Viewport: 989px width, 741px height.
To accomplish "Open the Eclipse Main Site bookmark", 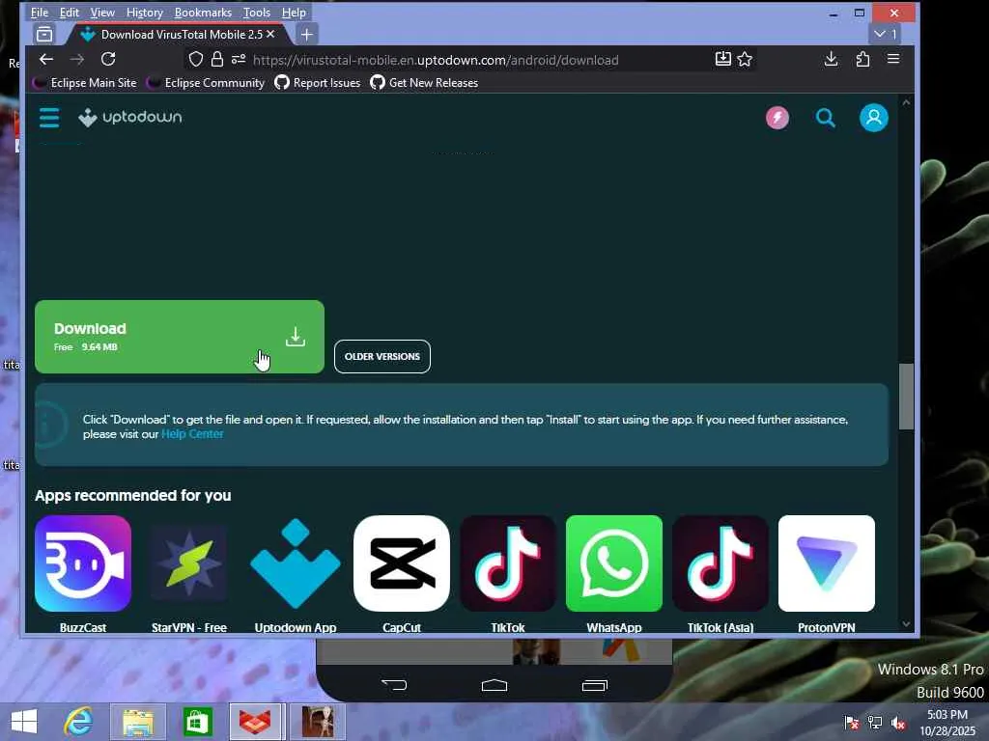I will pos(85,83).
